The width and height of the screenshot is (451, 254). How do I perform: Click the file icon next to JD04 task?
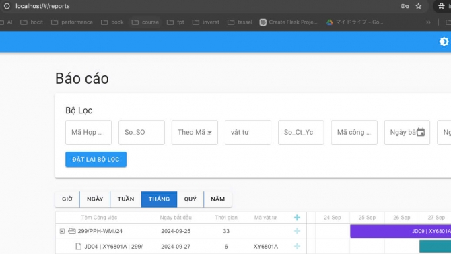78,246
